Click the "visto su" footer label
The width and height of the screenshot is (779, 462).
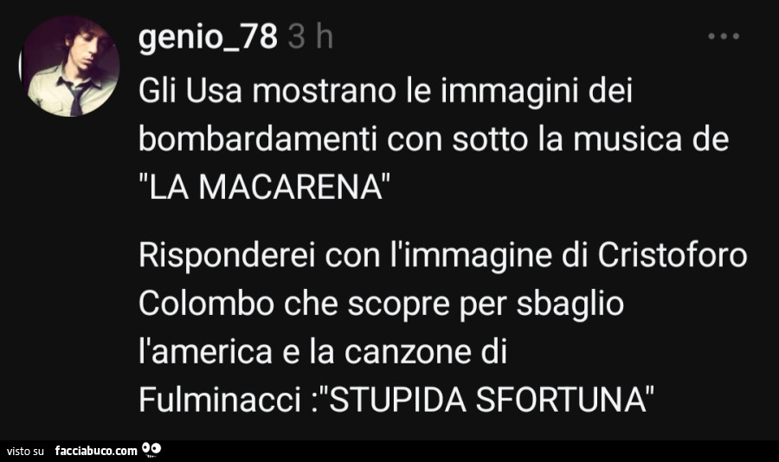pos(26,451)
